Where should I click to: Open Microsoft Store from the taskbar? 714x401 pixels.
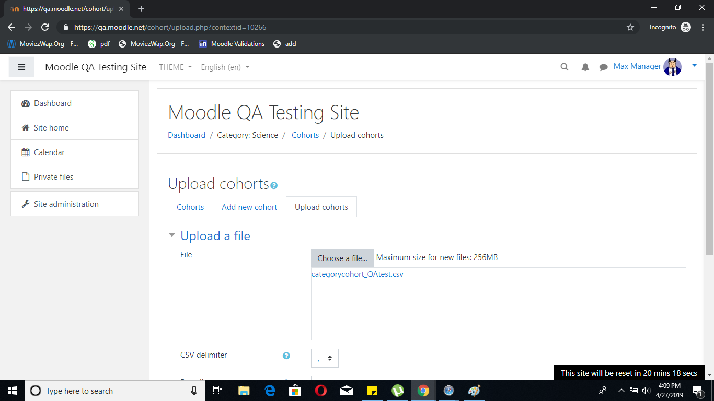point(295,391)
